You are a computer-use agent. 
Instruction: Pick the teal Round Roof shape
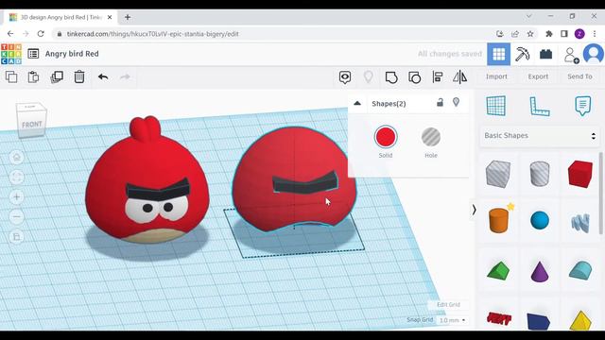click(x=580, y=270)
